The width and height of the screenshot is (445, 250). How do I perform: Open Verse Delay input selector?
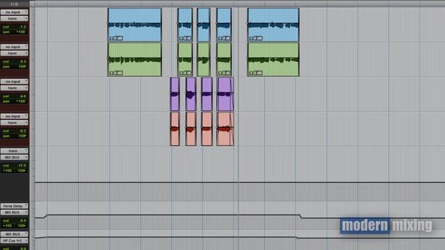coord(14,206)
